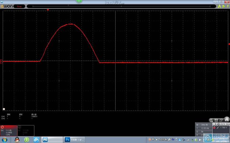Toggle the red trigger source indicator

(214, 128)
